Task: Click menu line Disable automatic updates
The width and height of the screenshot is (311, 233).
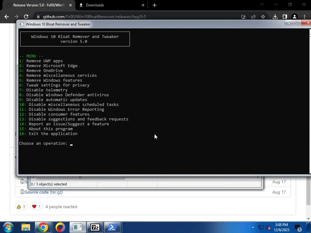Action: coord(53,100)
